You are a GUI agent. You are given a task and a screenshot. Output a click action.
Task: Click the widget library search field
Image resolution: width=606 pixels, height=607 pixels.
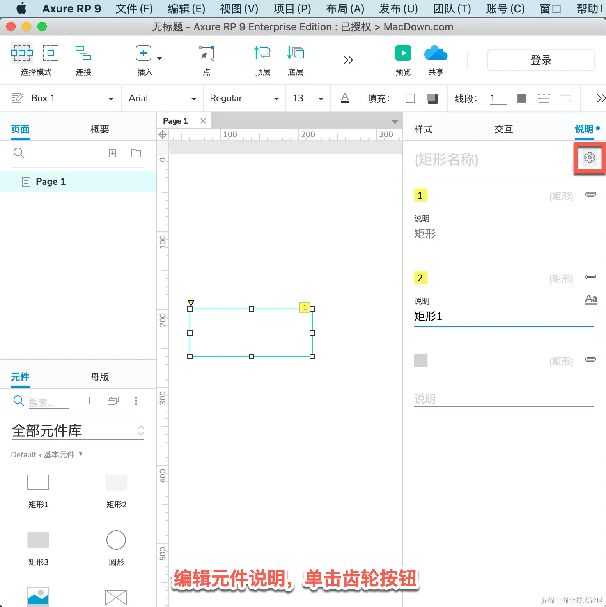49,402
